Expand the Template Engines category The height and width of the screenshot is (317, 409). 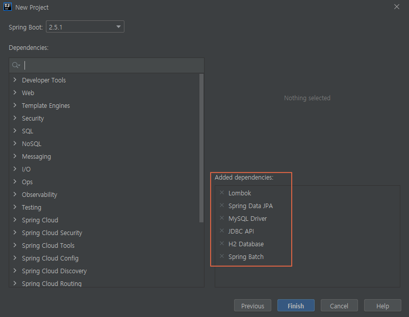click(x=15, y=105)
